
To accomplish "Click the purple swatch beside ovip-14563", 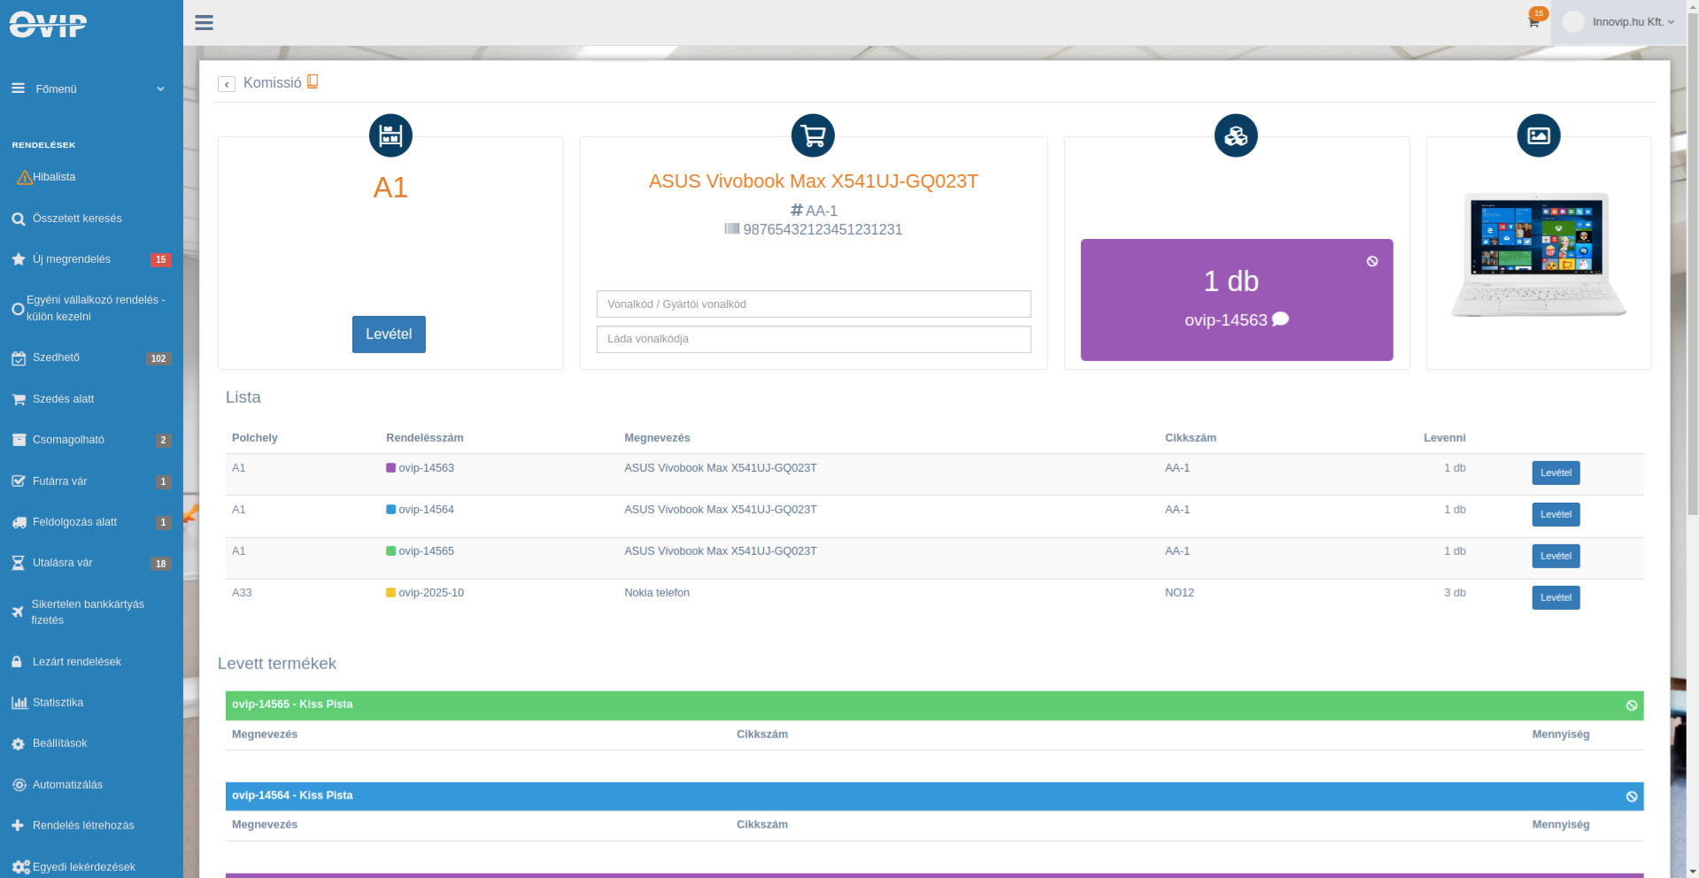I will 390,468.
